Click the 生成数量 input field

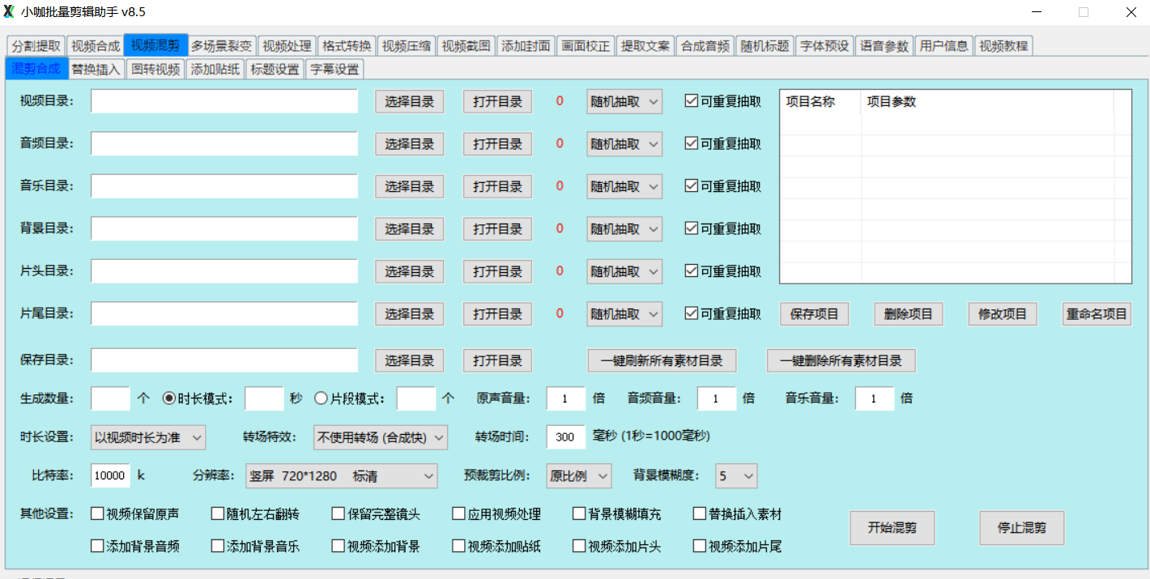[x=110, y=398]
